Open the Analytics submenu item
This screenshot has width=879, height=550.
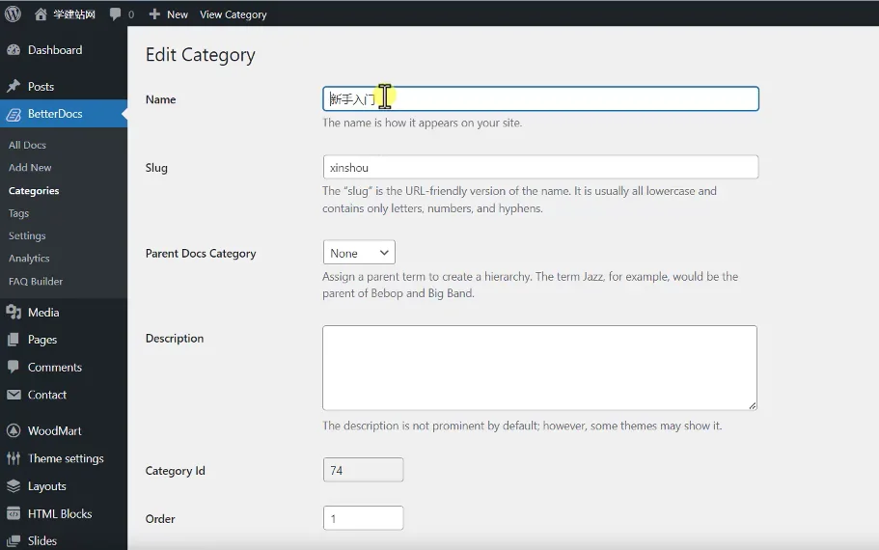tap(29, 259)
